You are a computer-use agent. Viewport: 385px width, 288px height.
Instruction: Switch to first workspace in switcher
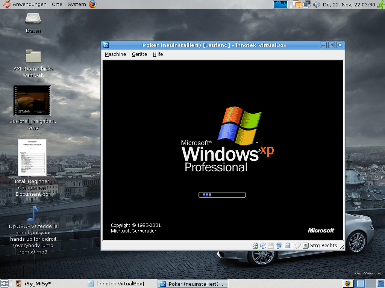point(361,283)
